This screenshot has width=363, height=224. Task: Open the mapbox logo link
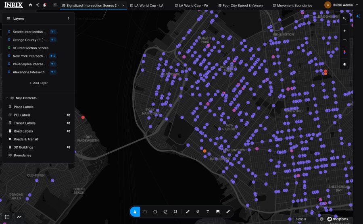[338, 219]
